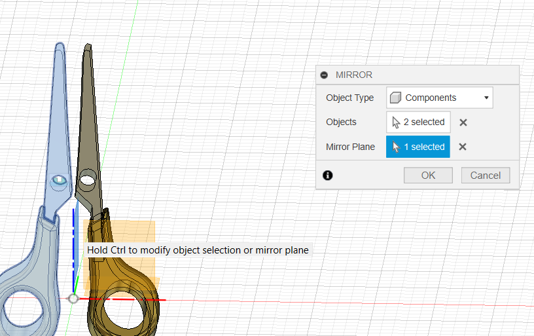
Task: Select the origin point circle
Action: pyautogui.click(x=73, y=299)
